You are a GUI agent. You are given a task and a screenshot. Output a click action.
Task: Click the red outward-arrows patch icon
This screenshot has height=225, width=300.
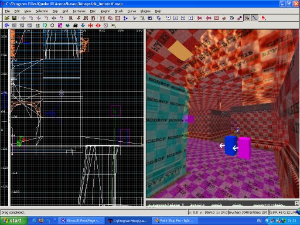98,25
